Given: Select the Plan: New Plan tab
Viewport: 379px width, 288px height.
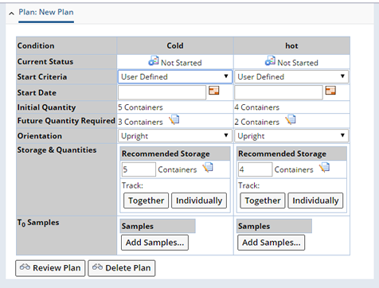Looking at the screenshot, I should [46, 12].
